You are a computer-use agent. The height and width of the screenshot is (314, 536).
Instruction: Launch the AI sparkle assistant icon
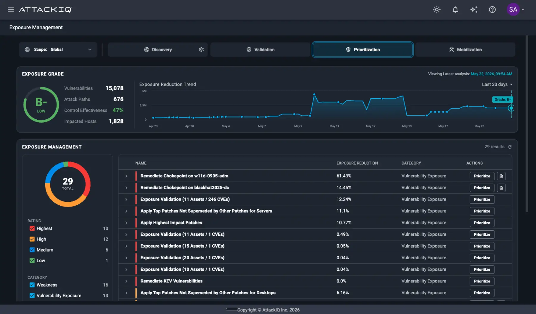(x=474, y=10)
